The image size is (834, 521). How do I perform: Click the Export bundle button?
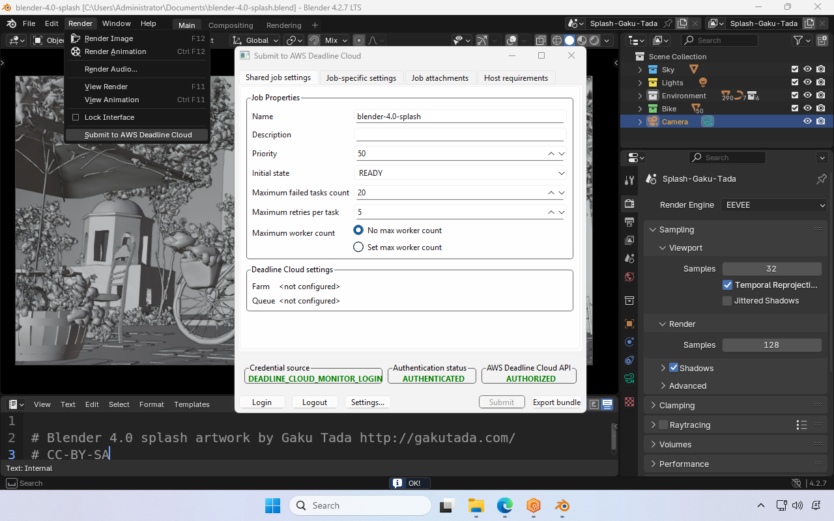556,402
